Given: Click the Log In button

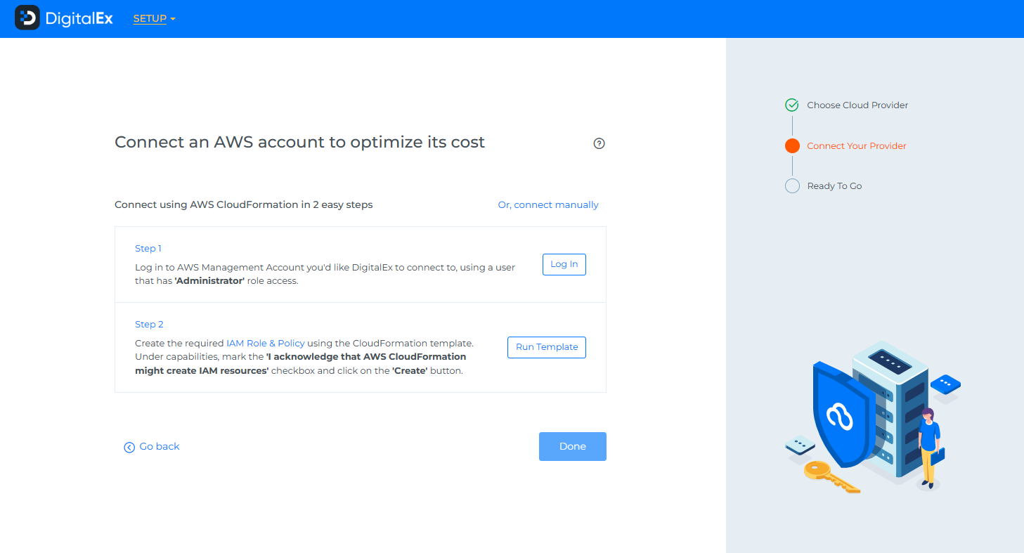Looking at the screenshot, I should (x=564, y=264).
